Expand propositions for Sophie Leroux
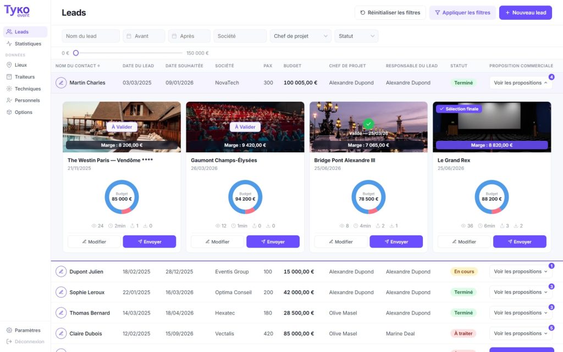 click(x=520, y=293)
